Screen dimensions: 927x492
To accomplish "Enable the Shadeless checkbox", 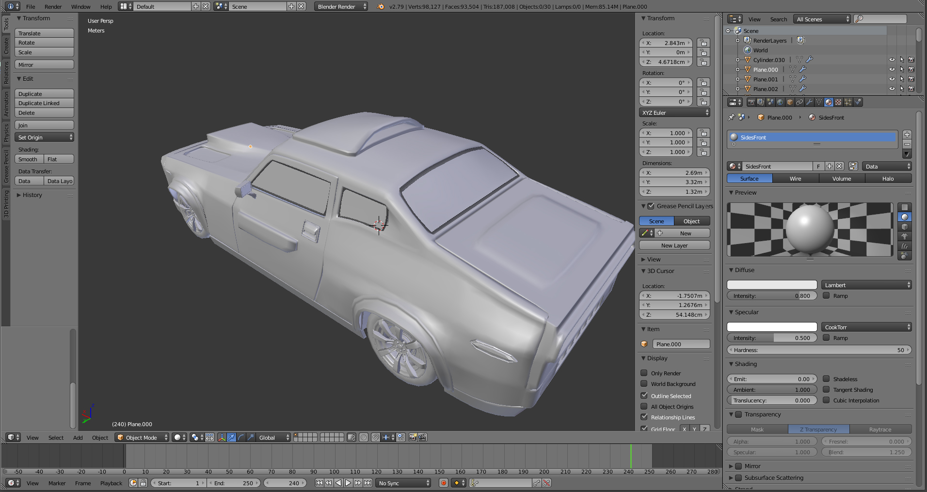I will [x=826, y=379].
